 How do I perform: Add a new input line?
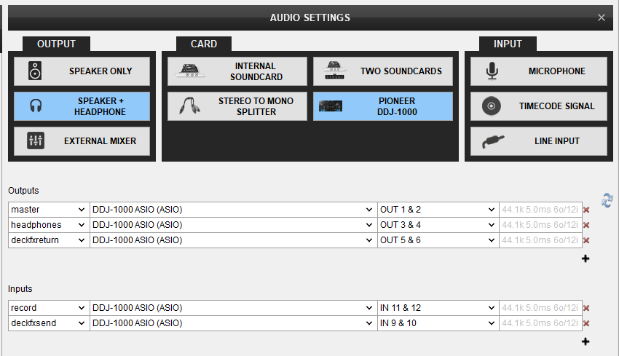click(x=586, y=341)
